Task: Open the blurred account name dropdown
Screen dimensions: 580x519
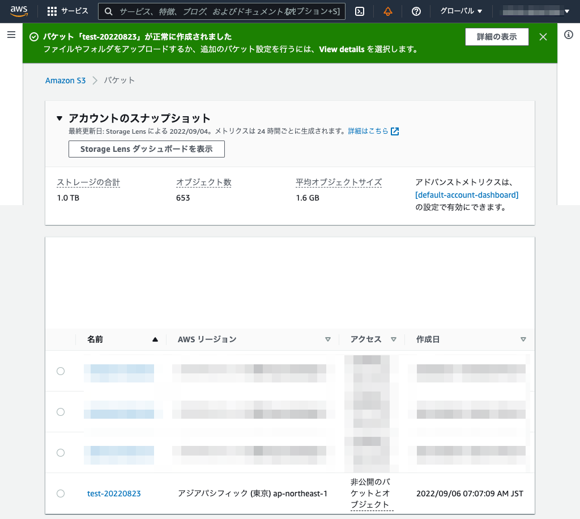Action: tap(535, 11)
